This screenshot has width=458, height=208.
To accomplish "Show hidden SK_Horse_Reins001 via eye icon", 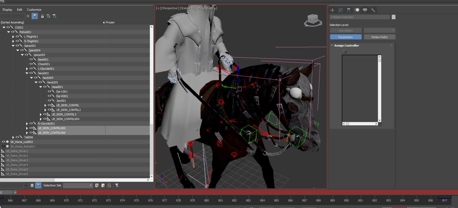I will pyautogui.click(x=4, y=147).
